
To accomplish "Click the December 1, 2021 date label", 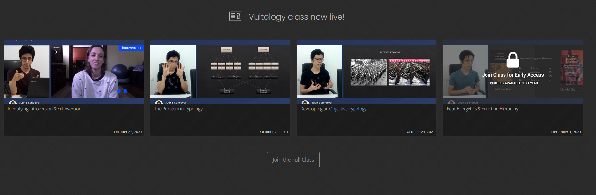I will [566, 132].
